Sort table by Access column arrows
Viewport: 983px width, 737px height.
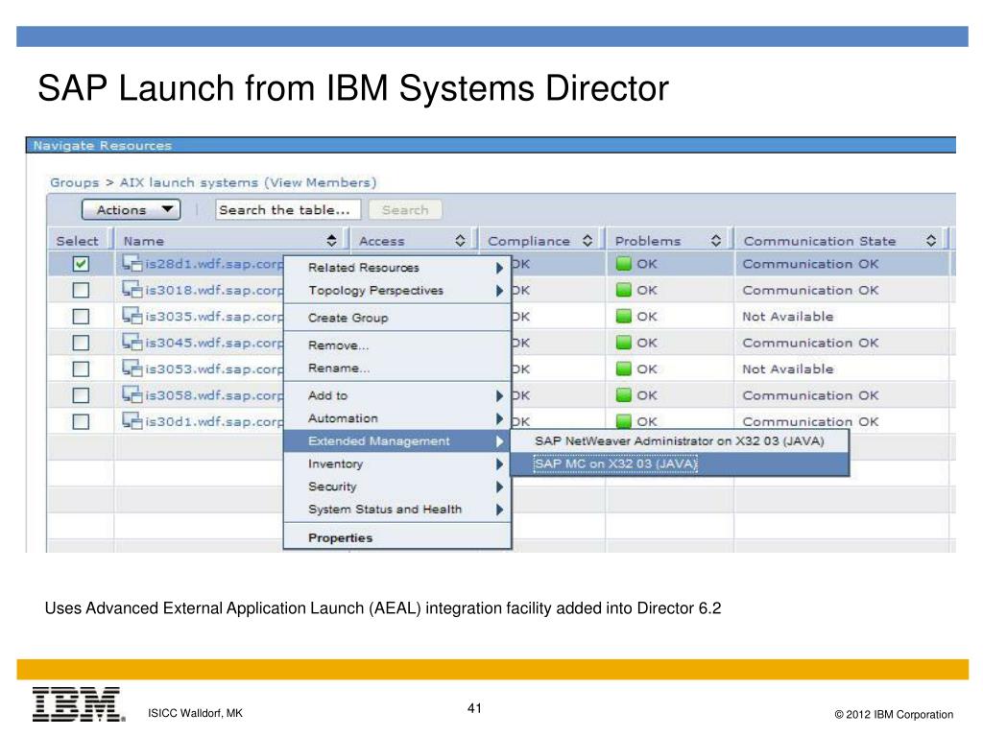coord(460,241)
